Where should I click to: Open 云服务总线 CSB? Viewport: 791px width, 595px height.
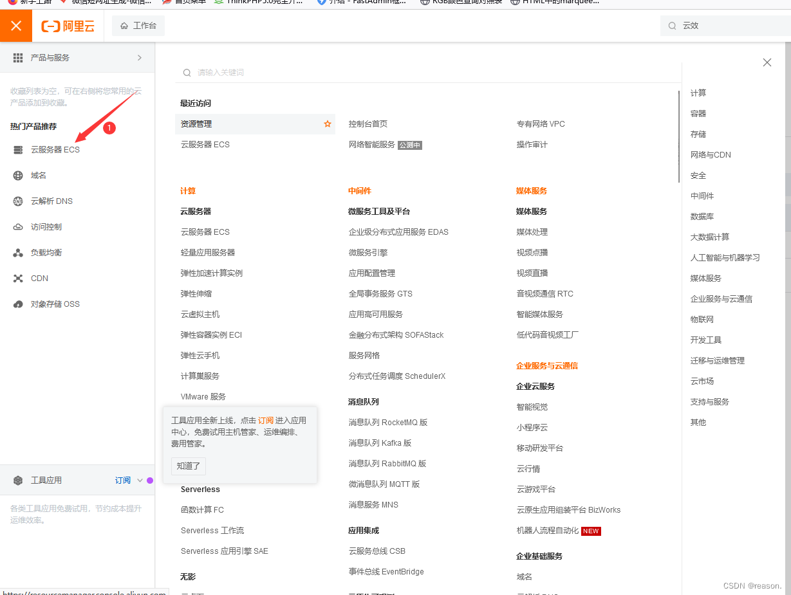click(377, 551)
